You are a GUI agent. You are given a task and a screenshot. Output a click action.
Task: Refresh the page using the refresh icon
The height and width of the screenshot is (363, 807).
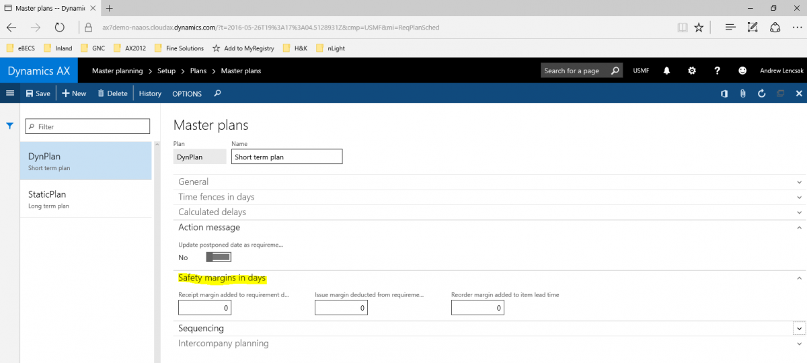click(x=762, y=93)
